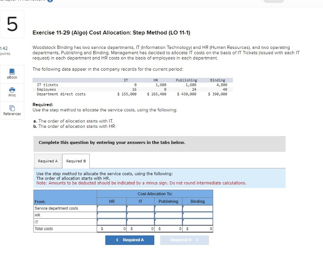
Task: Click 'Cost Allocation To:' table header
Action: pyautogui.click(x=155, y=194)
